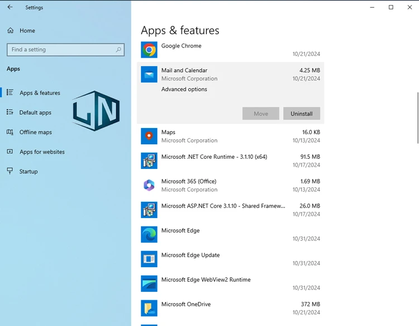
Task: Minimize the Settings window
Action: pyautogui.click(x=372, y=7)
